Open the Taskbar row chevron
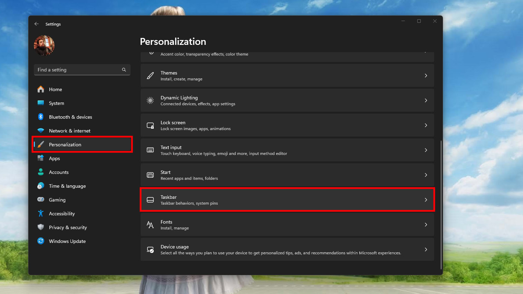 click(426, 200)
